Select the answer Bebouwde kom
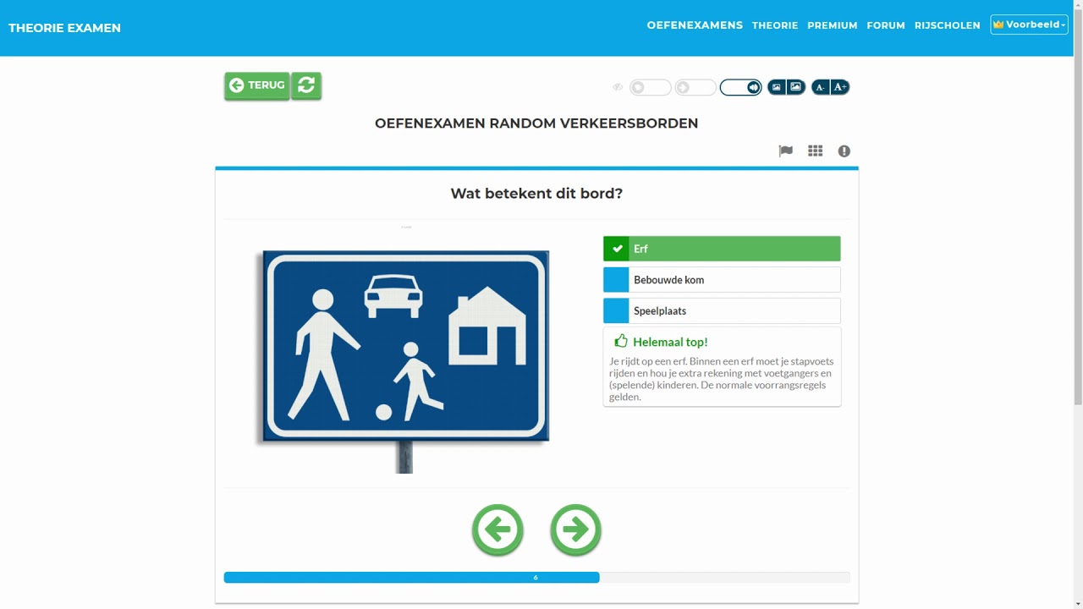 click(x=722, y=280)
